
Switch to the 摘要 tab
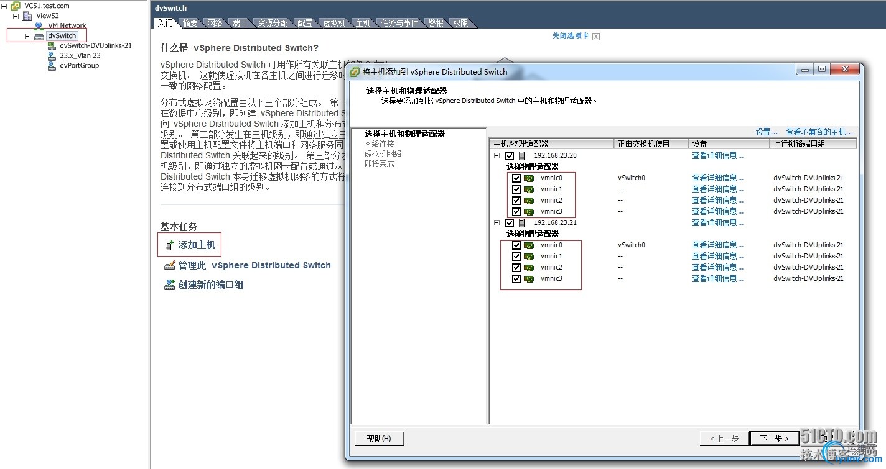pos(190,23)
